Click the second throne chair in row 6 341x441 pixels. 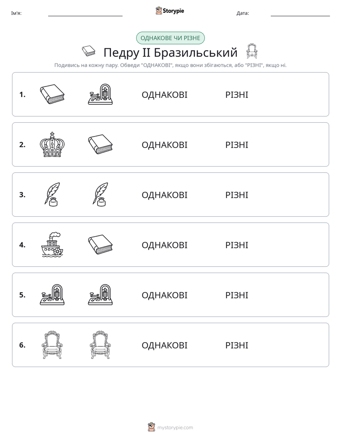coord(100,345)
